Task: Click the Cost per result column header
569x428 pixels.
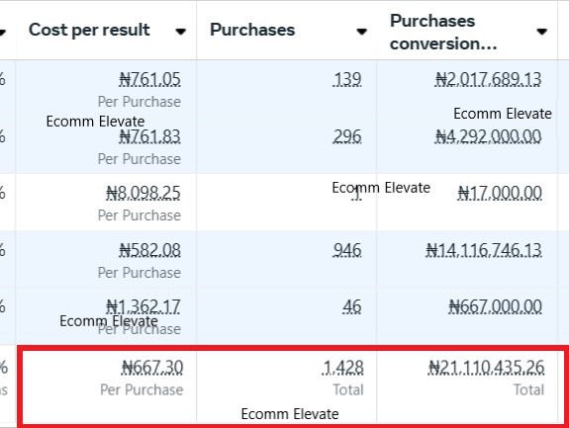Action: [89, 30]
